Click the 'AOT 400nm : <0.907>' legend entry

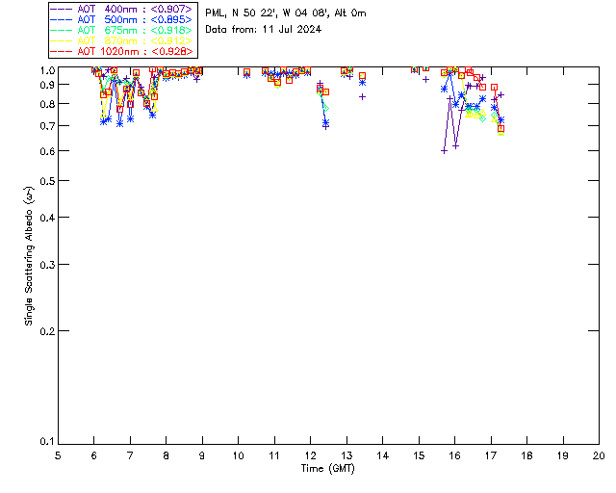[x=122, y=9]
